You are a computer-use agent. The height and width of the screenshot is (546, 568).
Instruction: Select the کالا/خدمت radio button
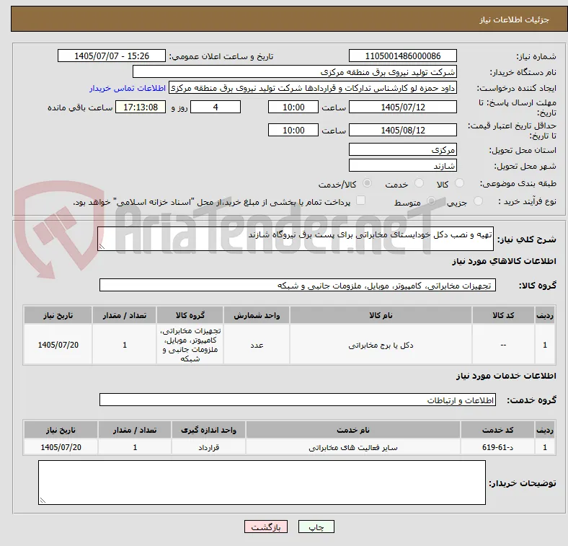tap(367, 183)
